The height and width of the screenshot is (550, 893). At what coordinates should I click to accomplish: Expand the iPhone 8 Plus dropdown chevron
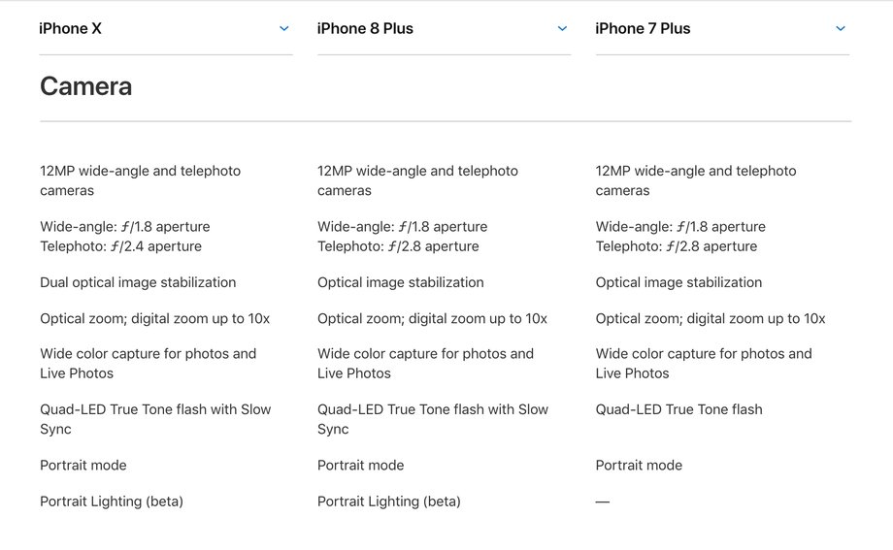click(x=562, y=28)
